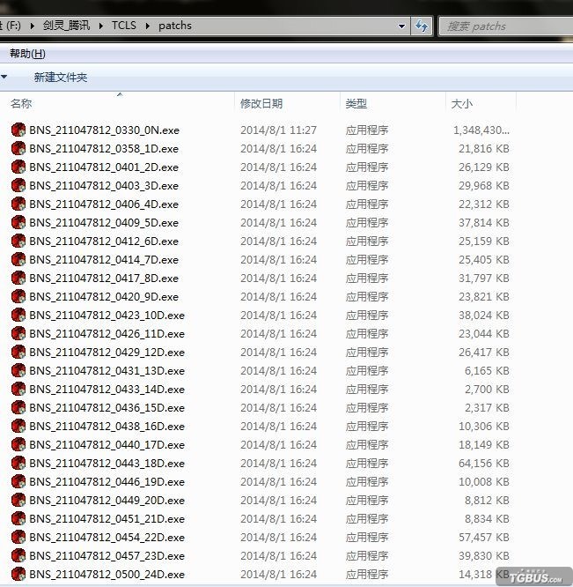573x587 pixels.
Task: Expand arrow after drive (F:) in path
Action: [33, 26]
